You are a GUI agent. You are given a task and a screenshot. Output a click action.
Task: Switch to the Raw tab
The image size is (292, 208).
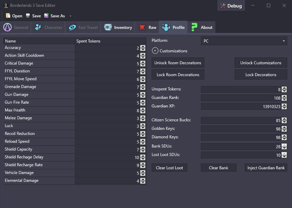point(147,28)
